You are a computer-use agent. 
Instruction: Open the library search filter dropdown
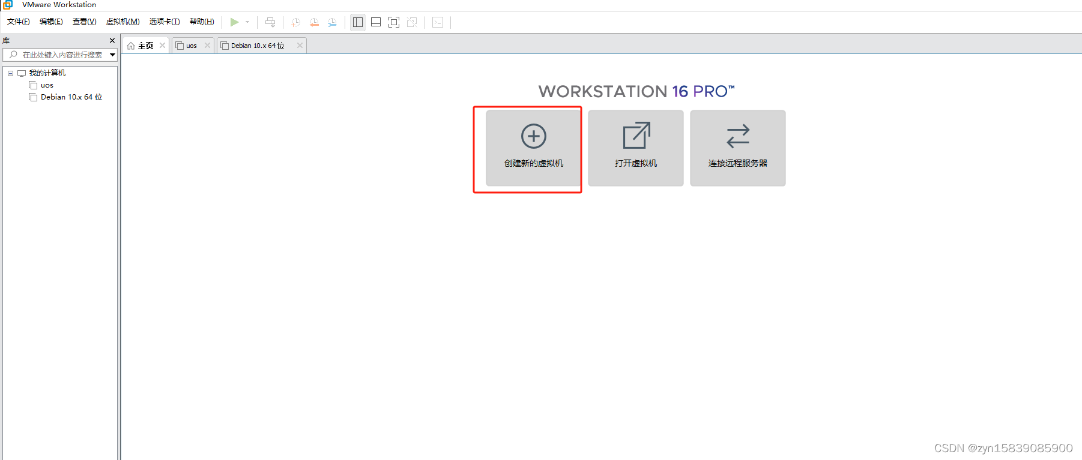(x=112, y=55)
